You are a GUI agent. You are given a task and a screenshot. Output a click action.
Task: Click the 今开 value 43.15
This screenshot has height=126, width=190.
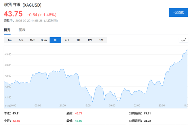coord(16,121)
